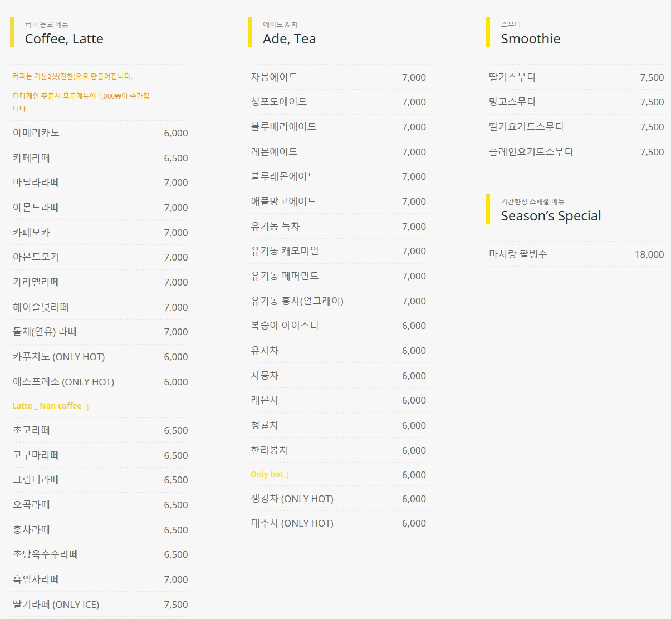Select 유기농 캐모마일 tea

285,251
